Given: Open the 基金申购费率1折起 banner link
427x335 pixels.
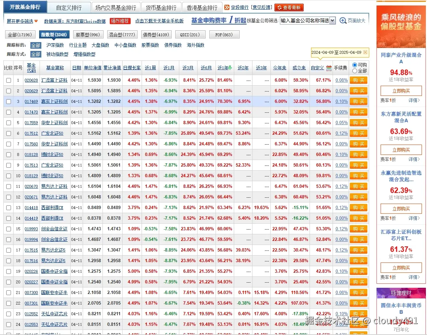Looking at the screenshot, I should [220, 20].
